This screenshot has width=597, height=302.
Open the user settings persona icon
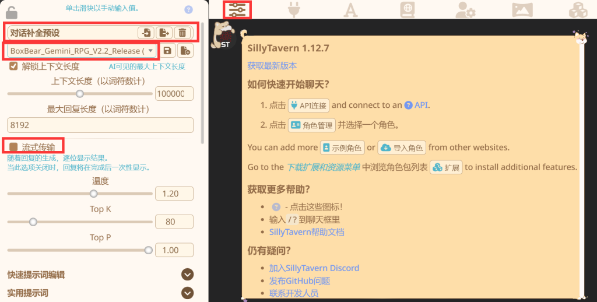pyautogui.click(x=465, y=10)
